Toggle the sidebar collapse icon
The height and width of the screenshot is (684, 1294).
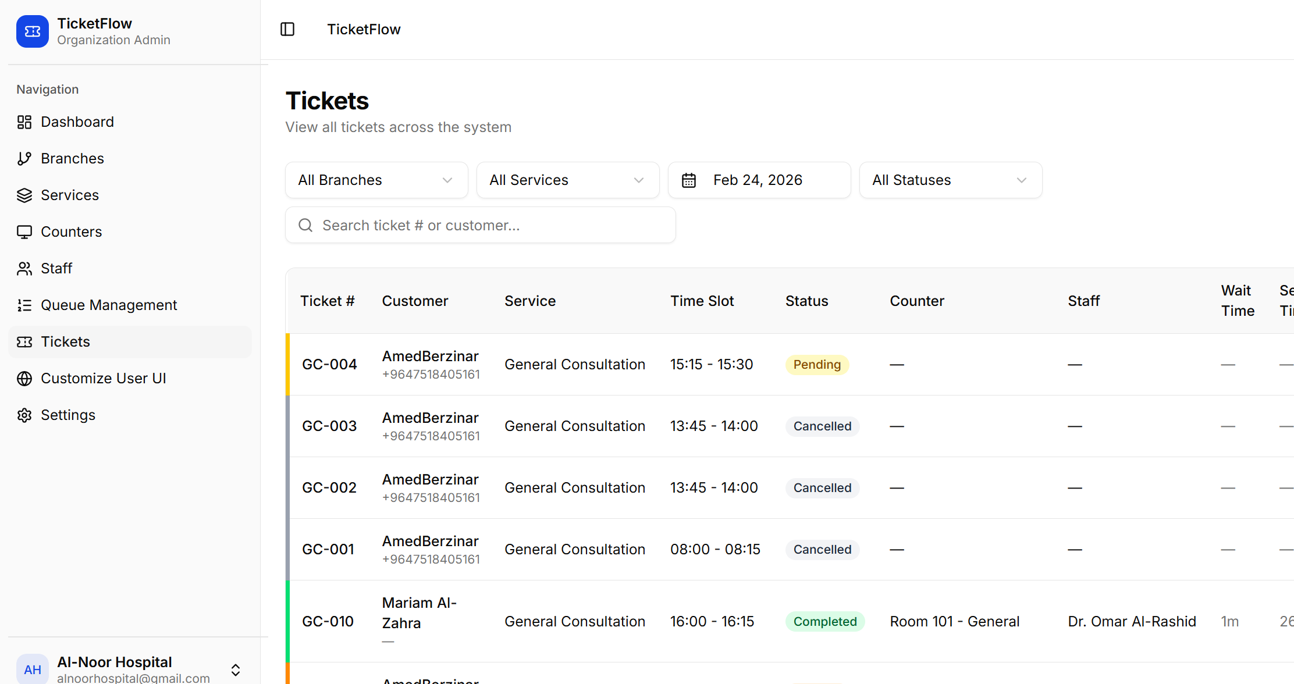coord(287,28)
